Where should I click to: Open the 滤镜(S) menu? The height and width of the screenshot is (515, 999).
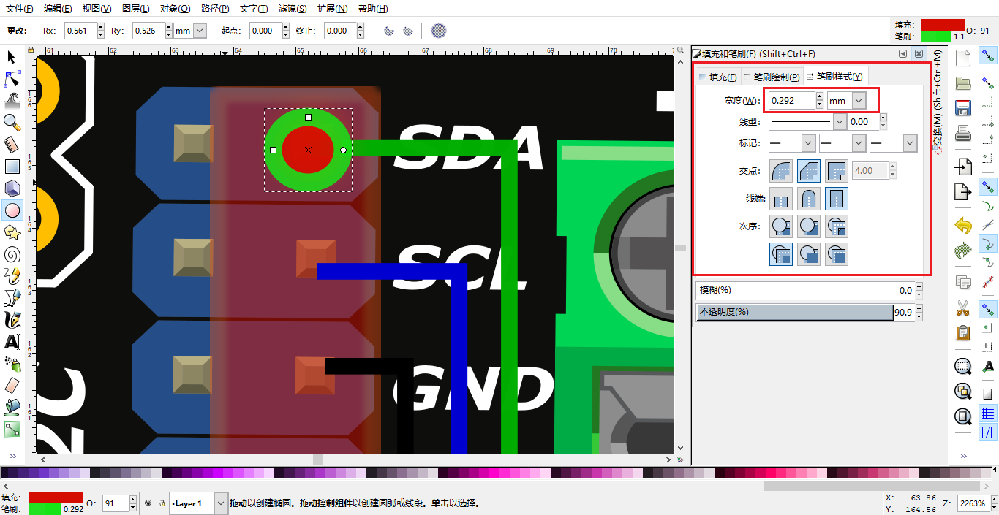click(x=293, y=9)
